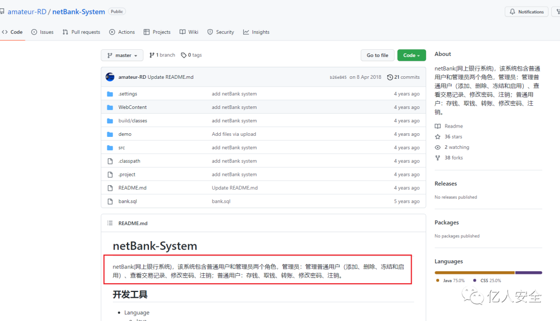Switch to the Projects tab
Screen dimensions: 560x321
pyautogui.click(x=157, y=32)
